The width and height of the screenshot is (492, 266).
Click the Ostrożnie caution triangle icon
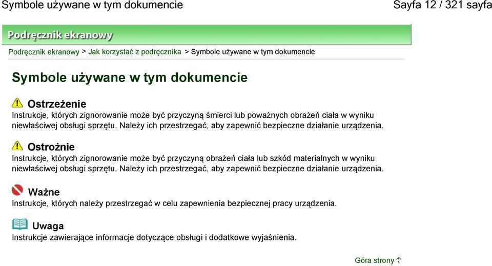point(17,146)
